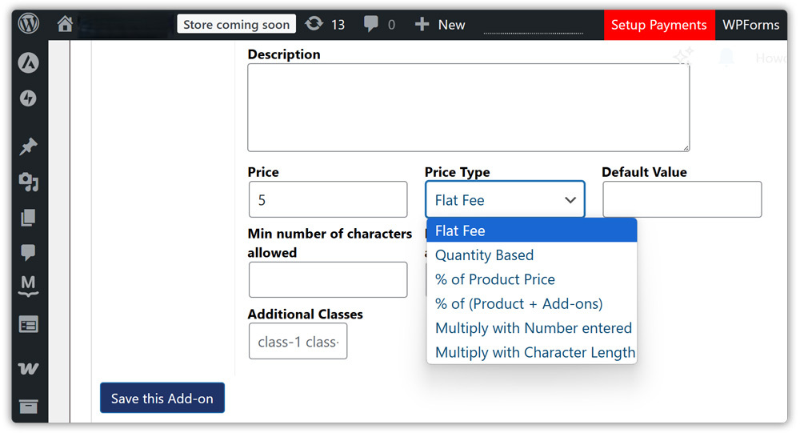Open the updates icon showing 13
The image size is (800, 433).
click(x=314, y=24)
